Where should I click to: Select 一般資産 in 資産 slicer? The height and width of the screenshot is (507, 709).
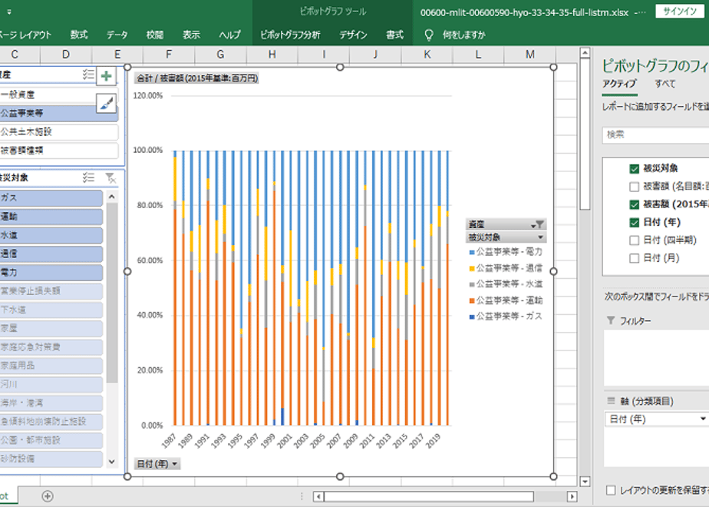coord(59,94)
